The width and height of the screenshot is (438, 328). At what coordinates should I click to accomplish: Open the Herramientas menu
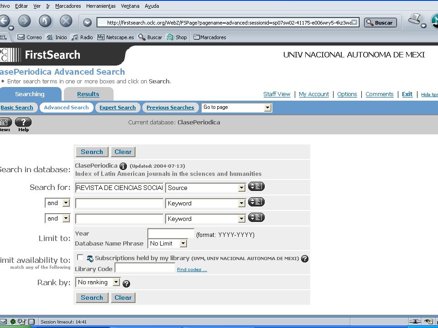coord(101,6)
